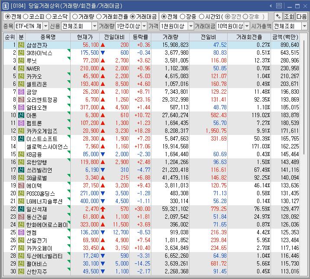Viewport: 310px width, 279px height.
Task: Click the 신 badge next to SK하이닉스
Action: [21, 53]
